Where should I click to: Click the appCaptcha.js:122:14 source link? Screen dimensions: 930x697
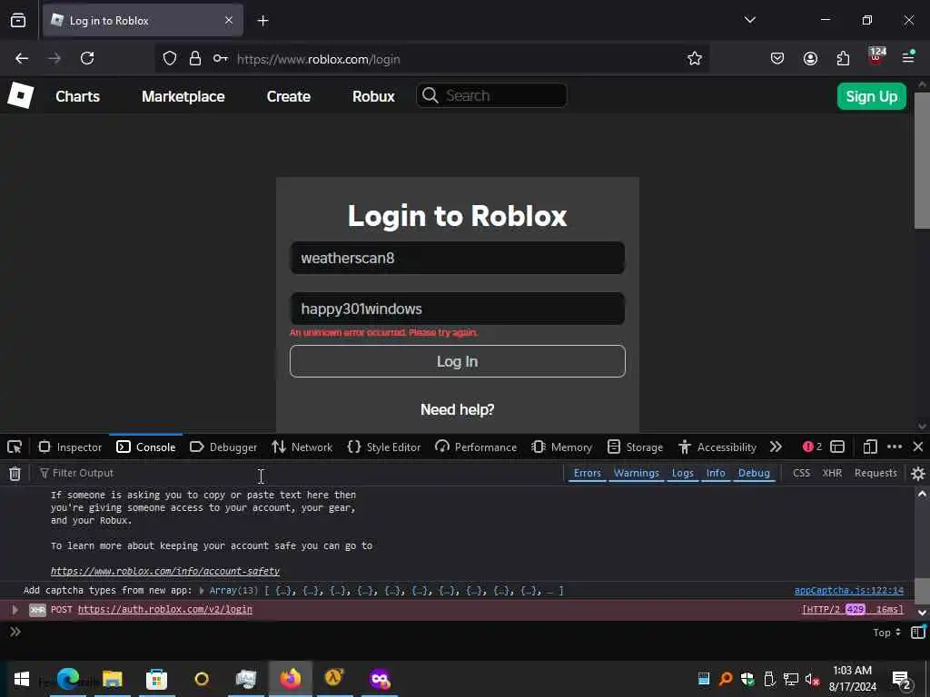coord(849,590)
